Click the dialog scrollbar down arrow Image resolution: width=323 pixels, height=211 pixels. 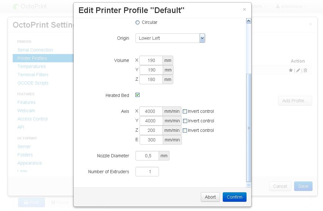[x=249, y=185]
